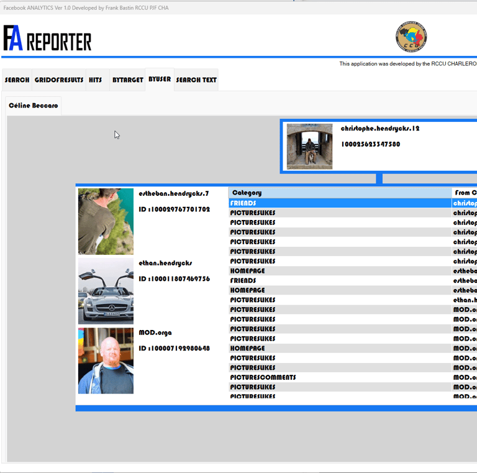Open the SEARCH tab

(17, 80)
